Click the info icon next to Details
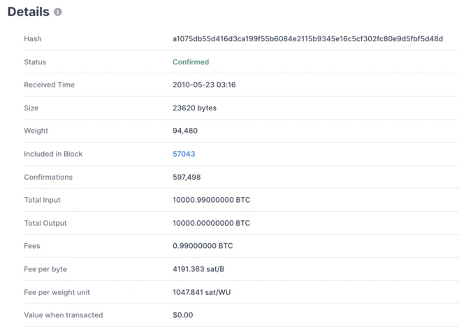 (x=58, y=12)
